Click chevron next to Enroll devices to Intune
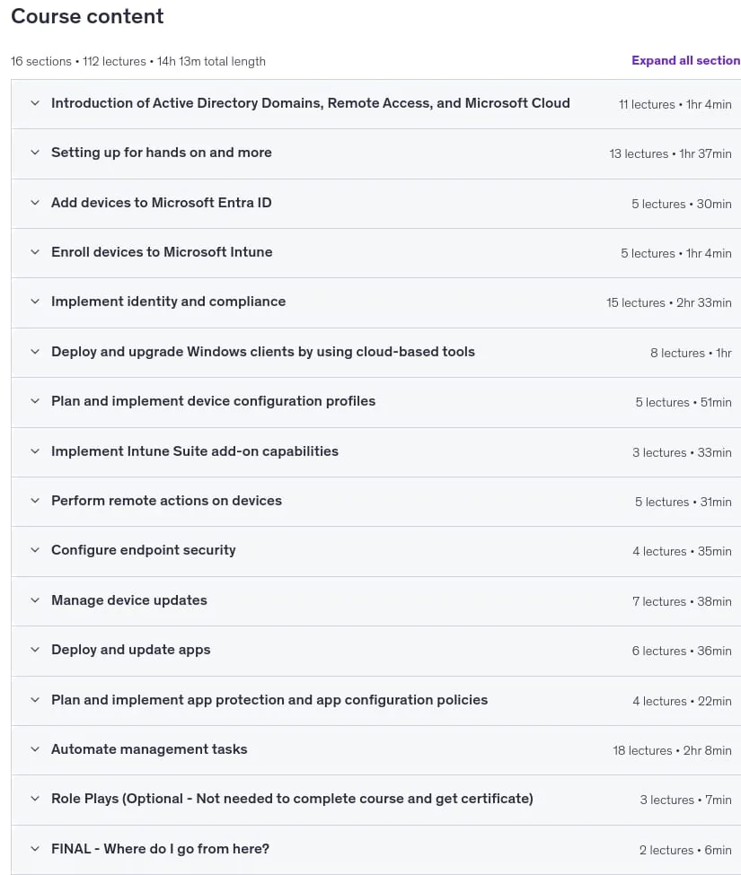 coord(35,252)
